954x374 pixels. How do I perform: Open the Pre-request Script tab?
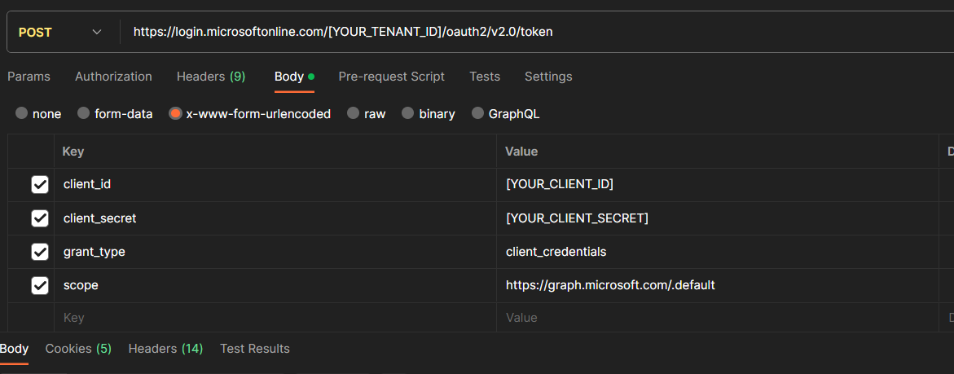(391, 77)
